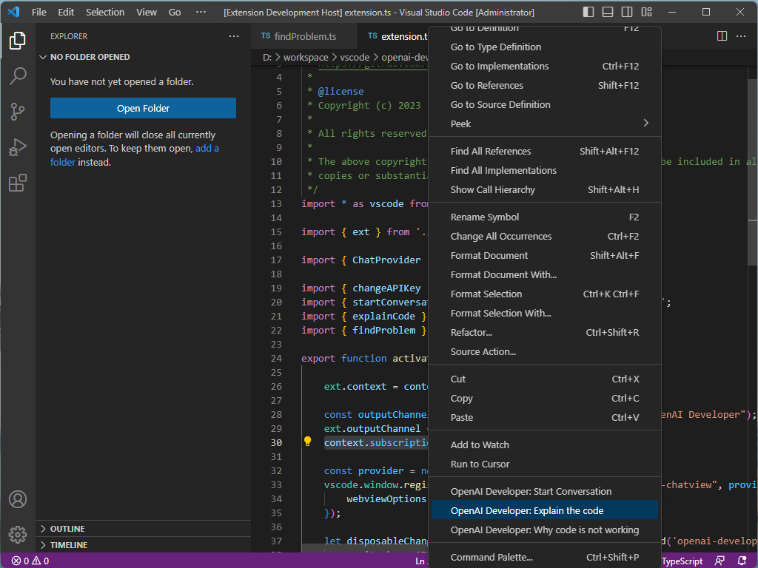Toggle the primary side bar layout button

(588, 13)
